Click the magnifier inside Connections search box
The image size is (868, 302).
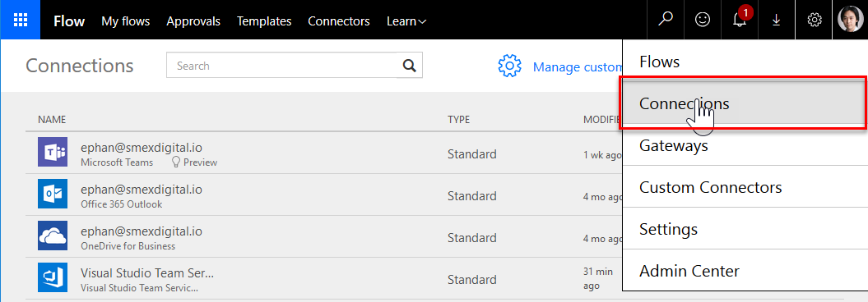[409, 66]
